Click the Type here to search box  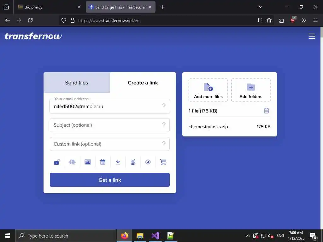(66, 236)
